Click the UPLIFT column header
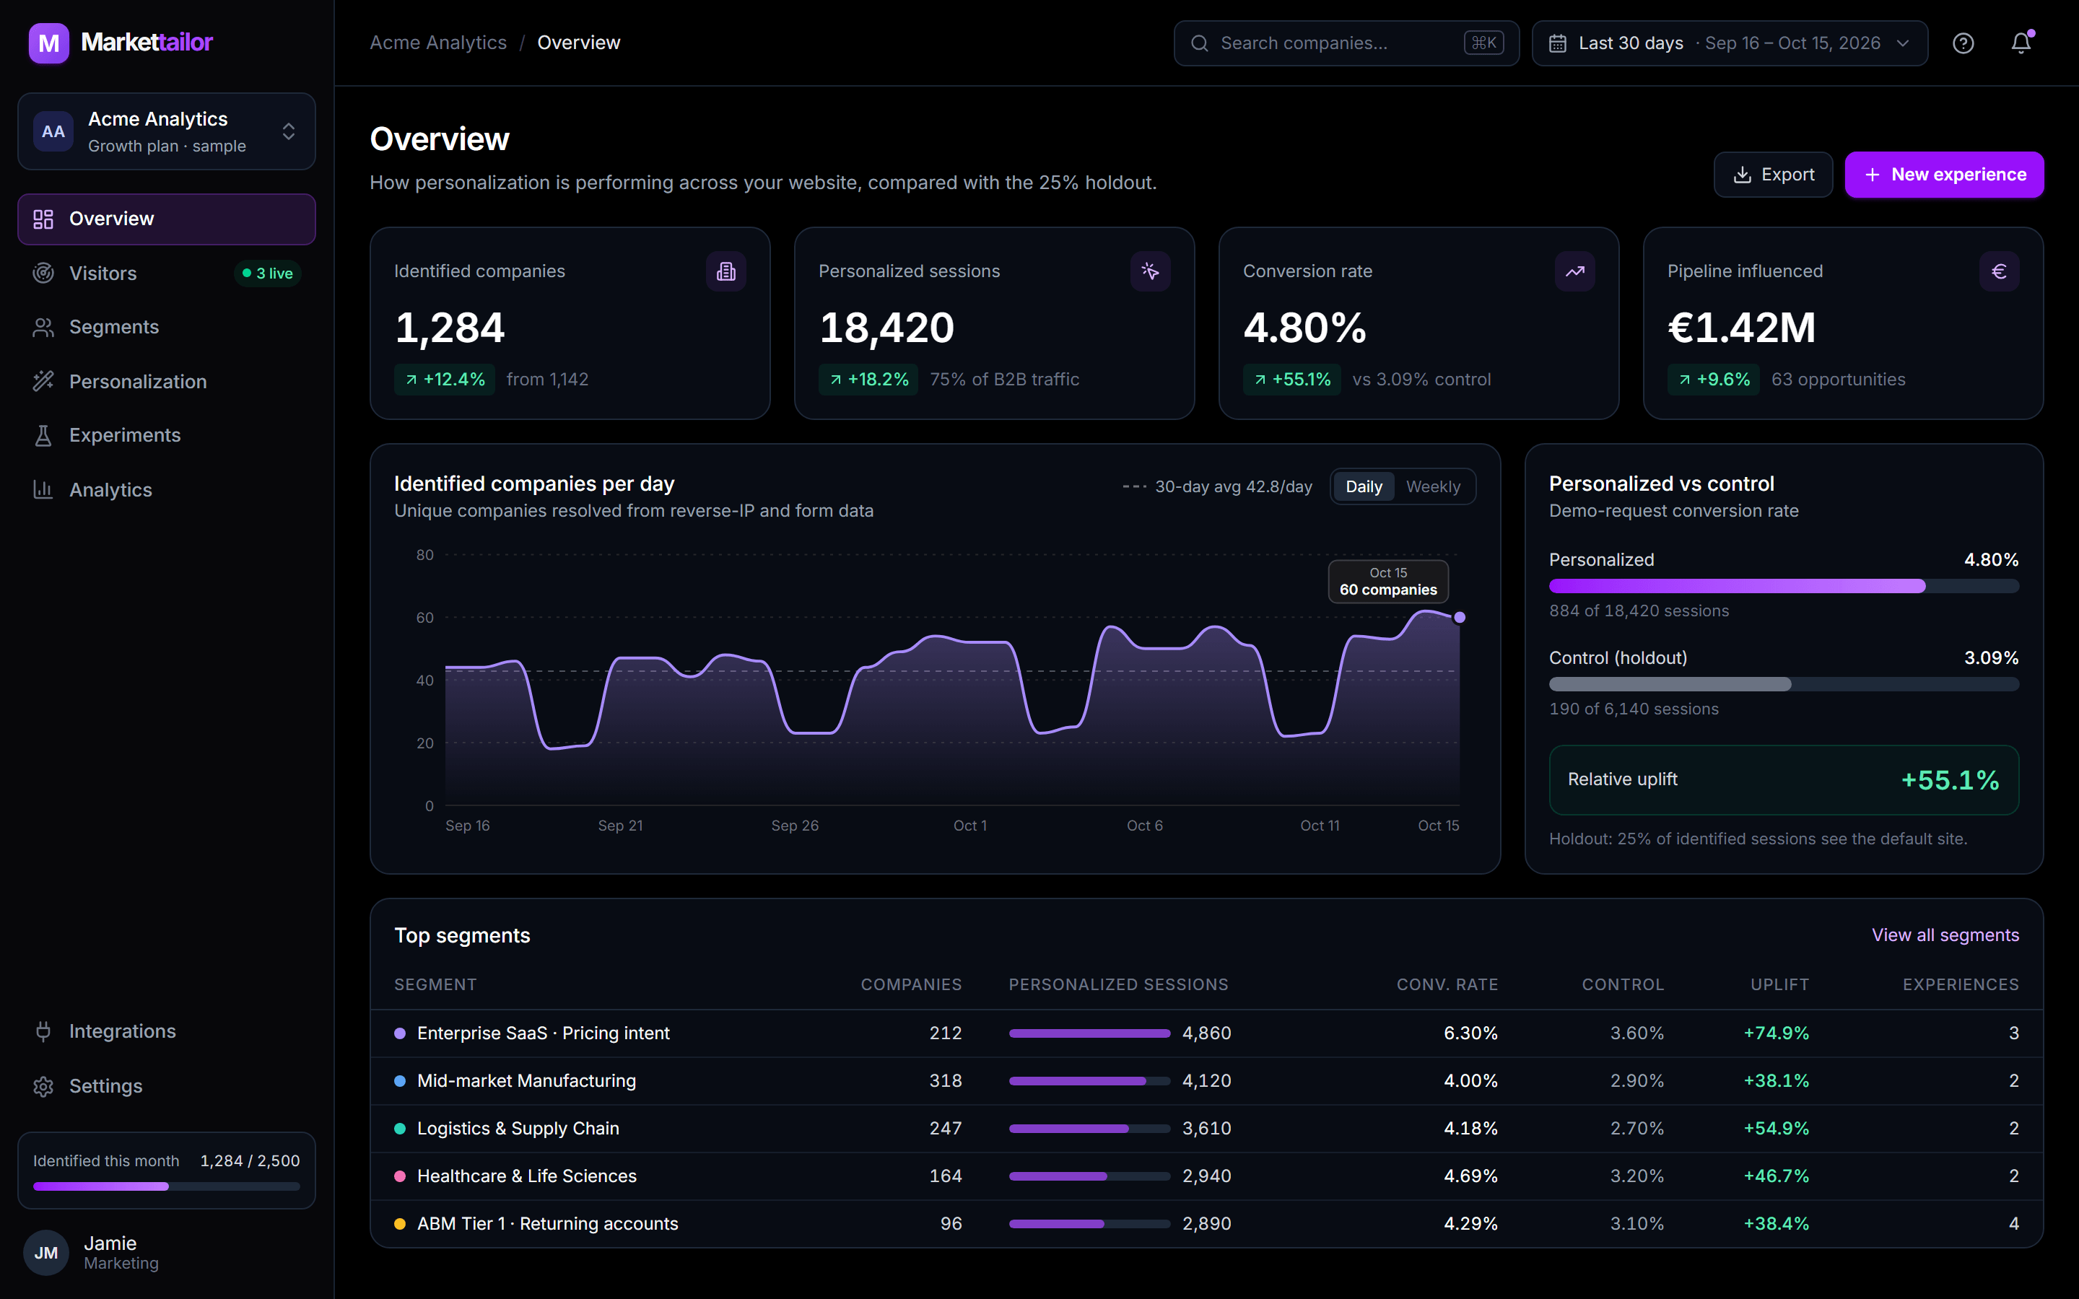 pos(1779,984)
